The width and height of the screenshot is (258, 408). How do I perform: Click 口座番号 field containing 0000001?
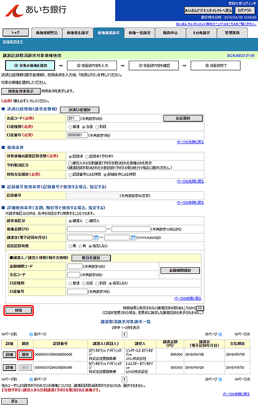[x=77, y=135]
